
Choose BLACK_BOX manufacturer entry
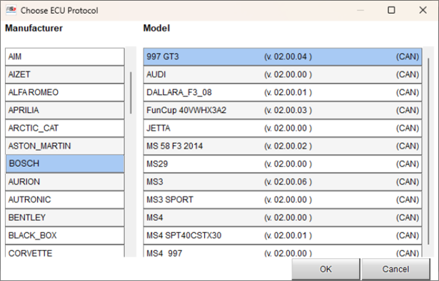tap(65, 235)
